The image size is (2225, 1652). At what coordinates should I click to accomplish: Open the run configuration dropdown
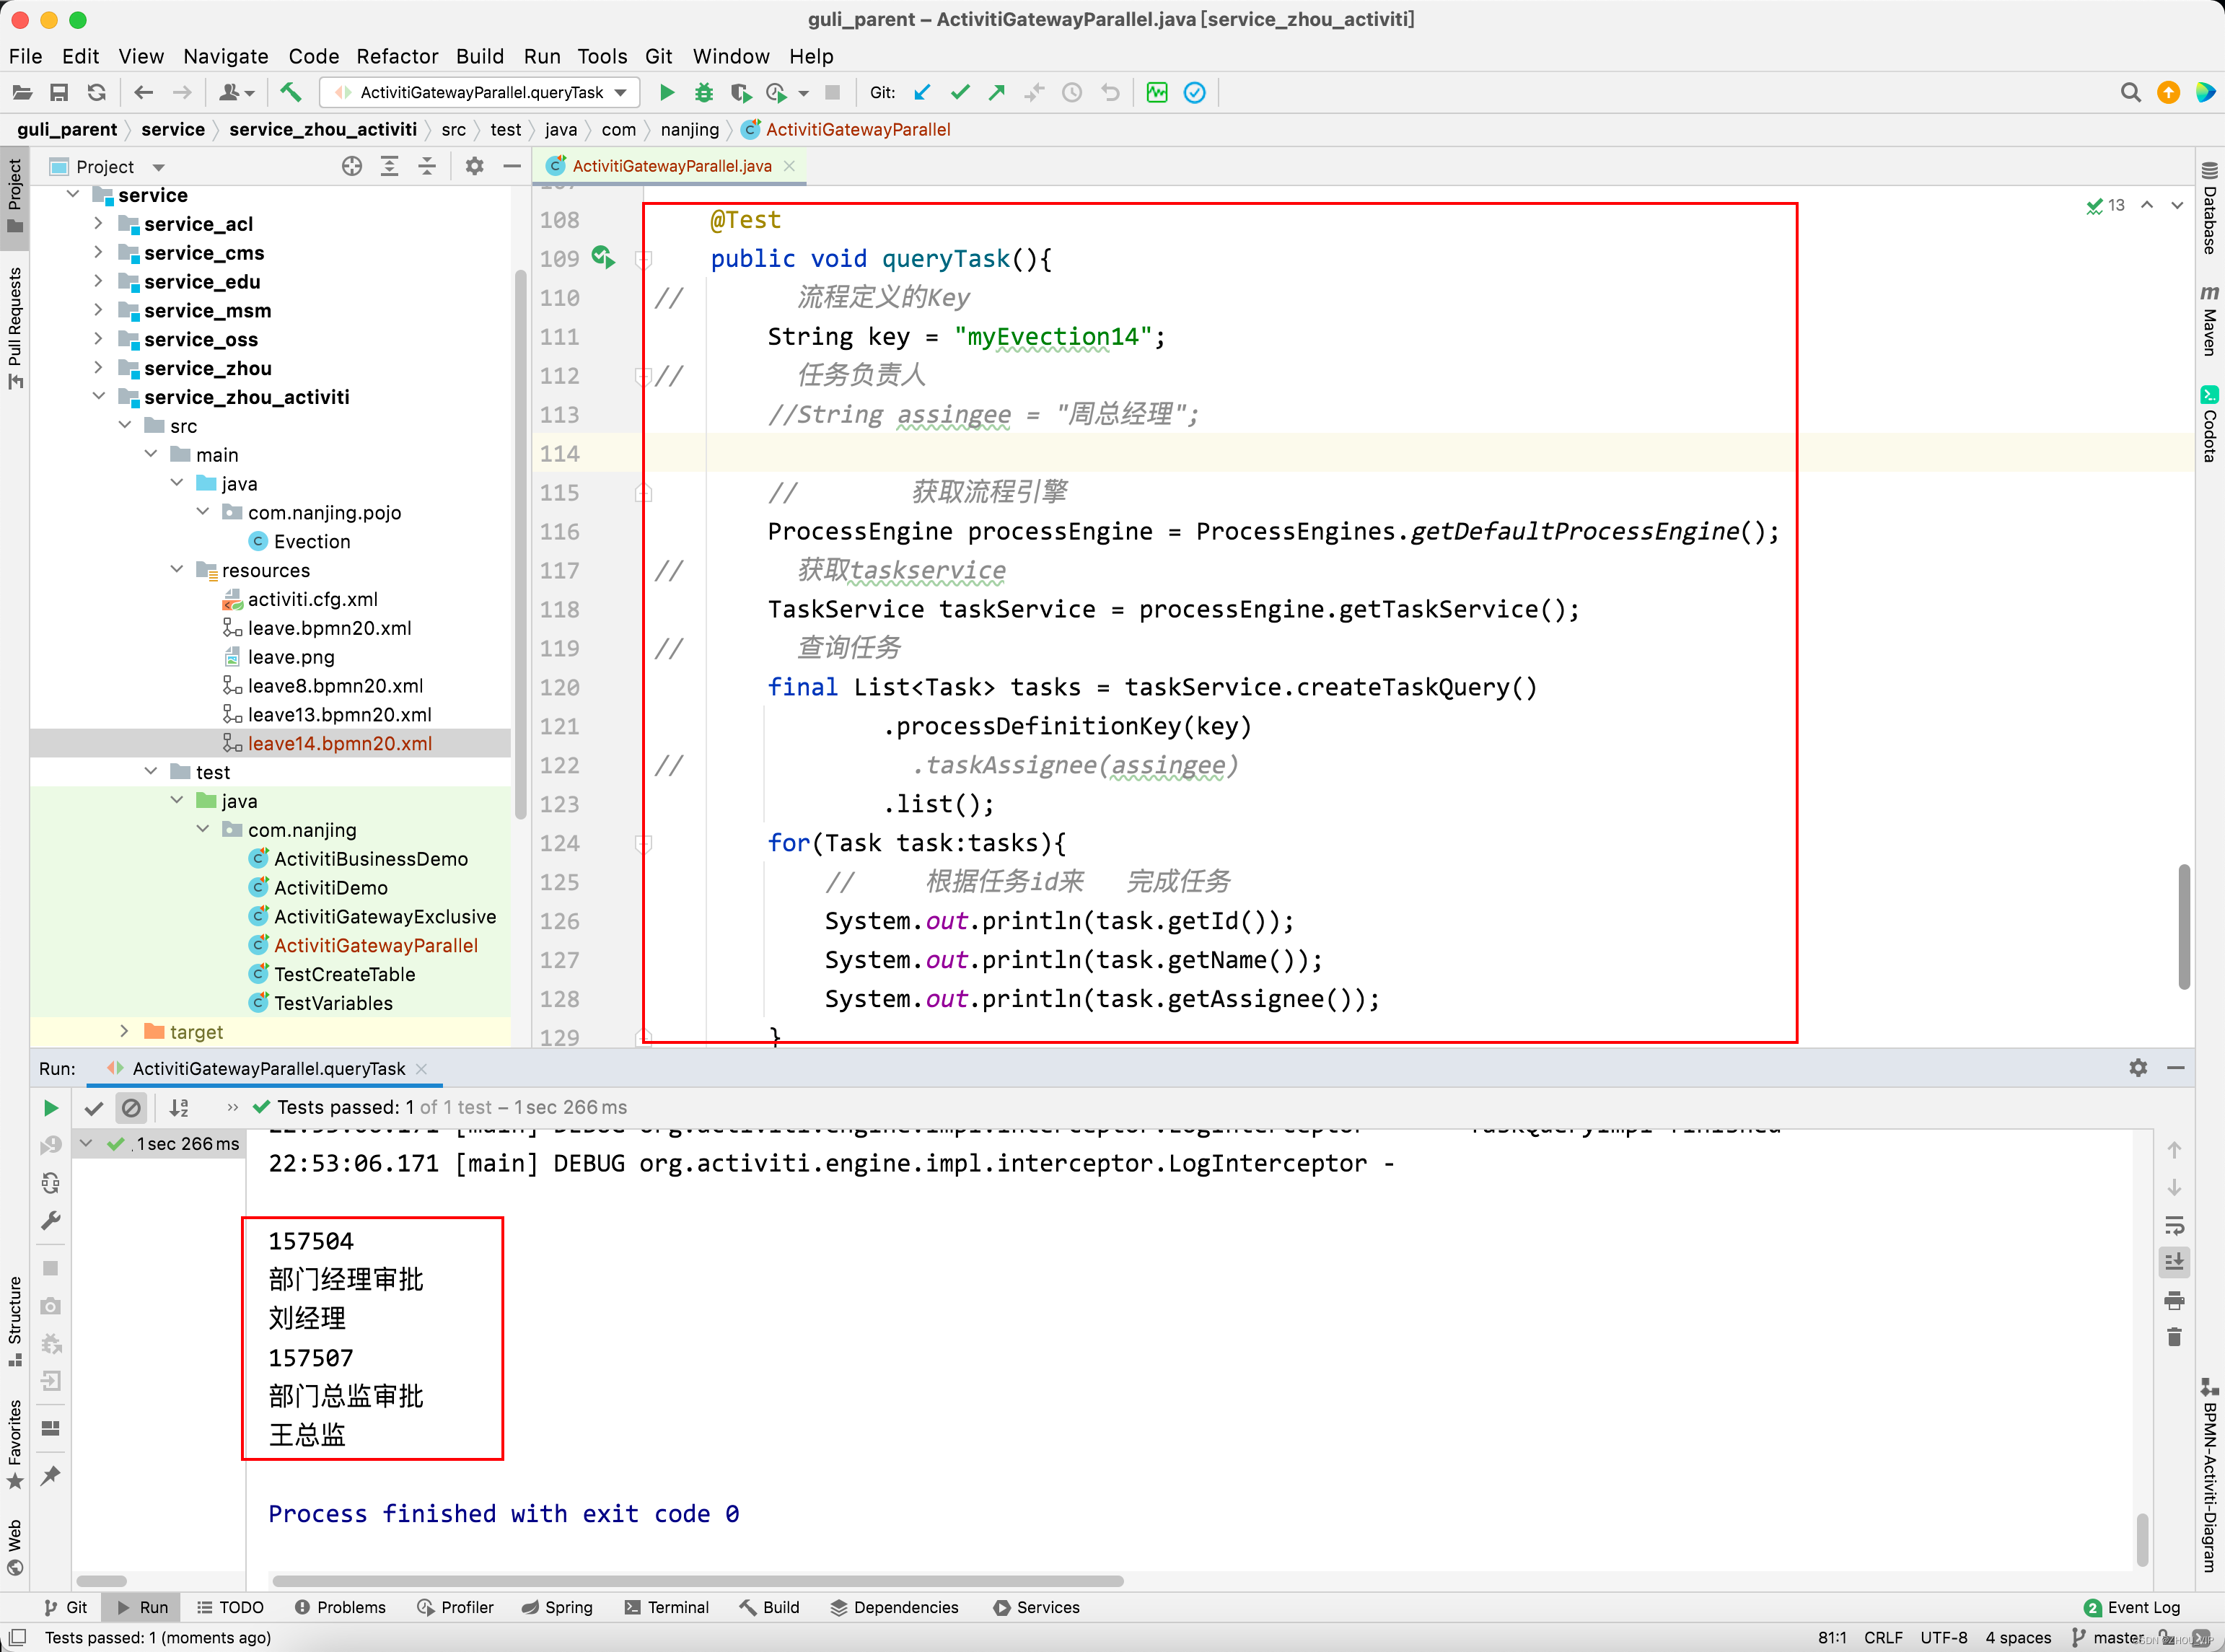pos(621,92)
